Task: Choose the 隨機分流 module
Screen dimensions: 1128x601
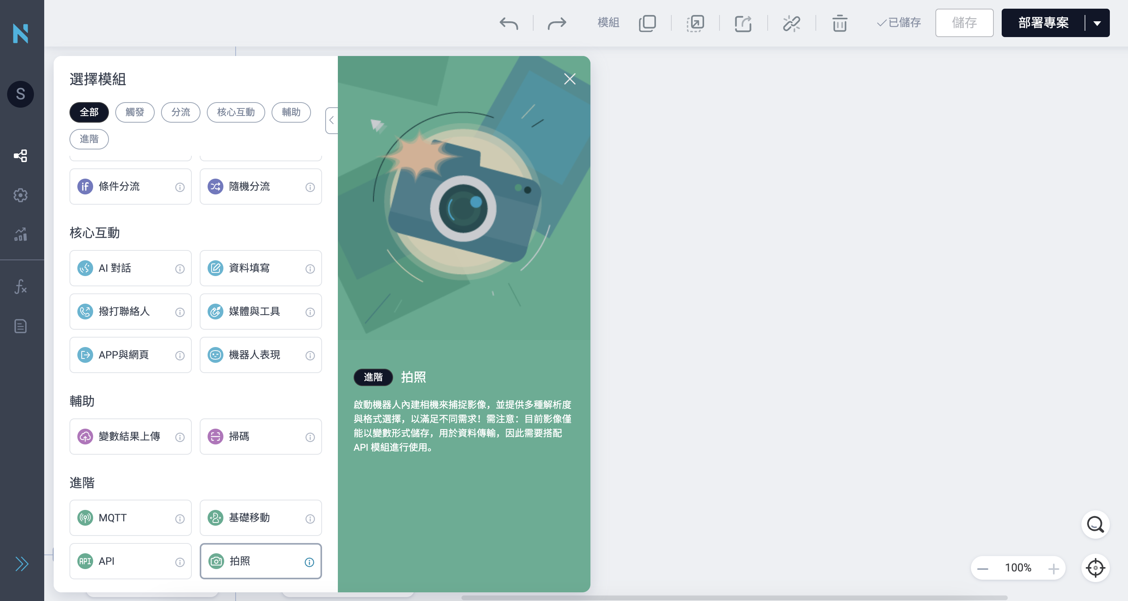Action: pos(260,187)
